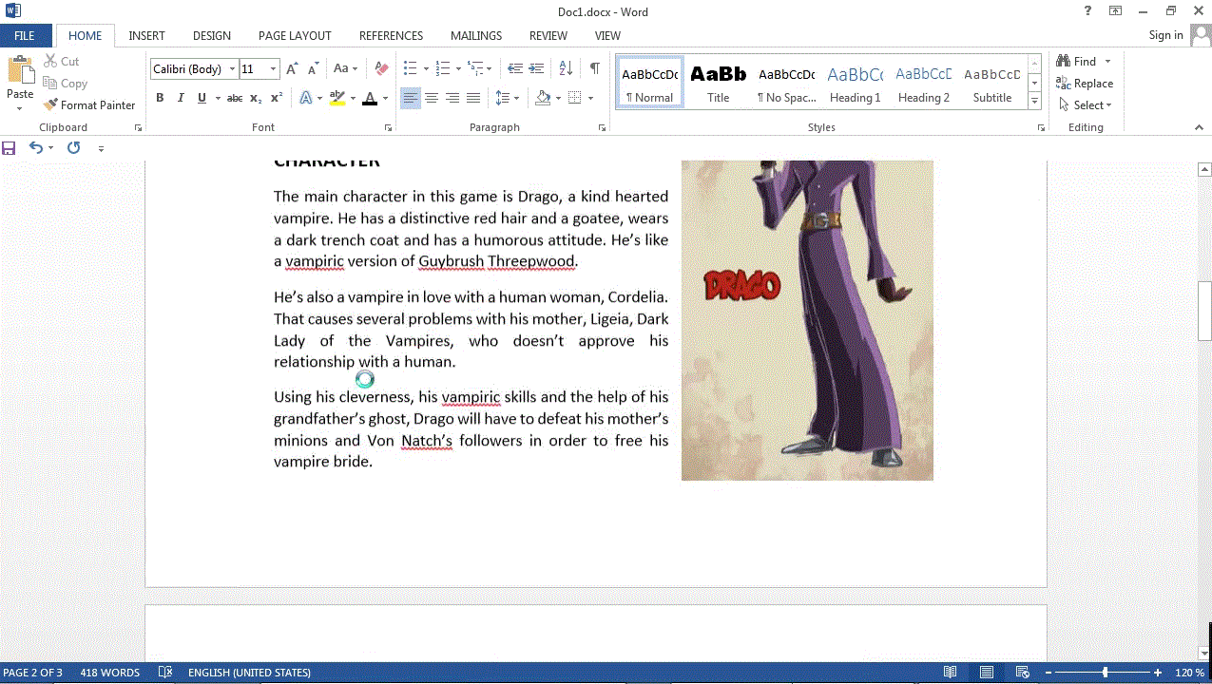The height and width of the screenshot is (684, 1212).
Task: Sort the selected text alphabetically
Action: point(566,69)
